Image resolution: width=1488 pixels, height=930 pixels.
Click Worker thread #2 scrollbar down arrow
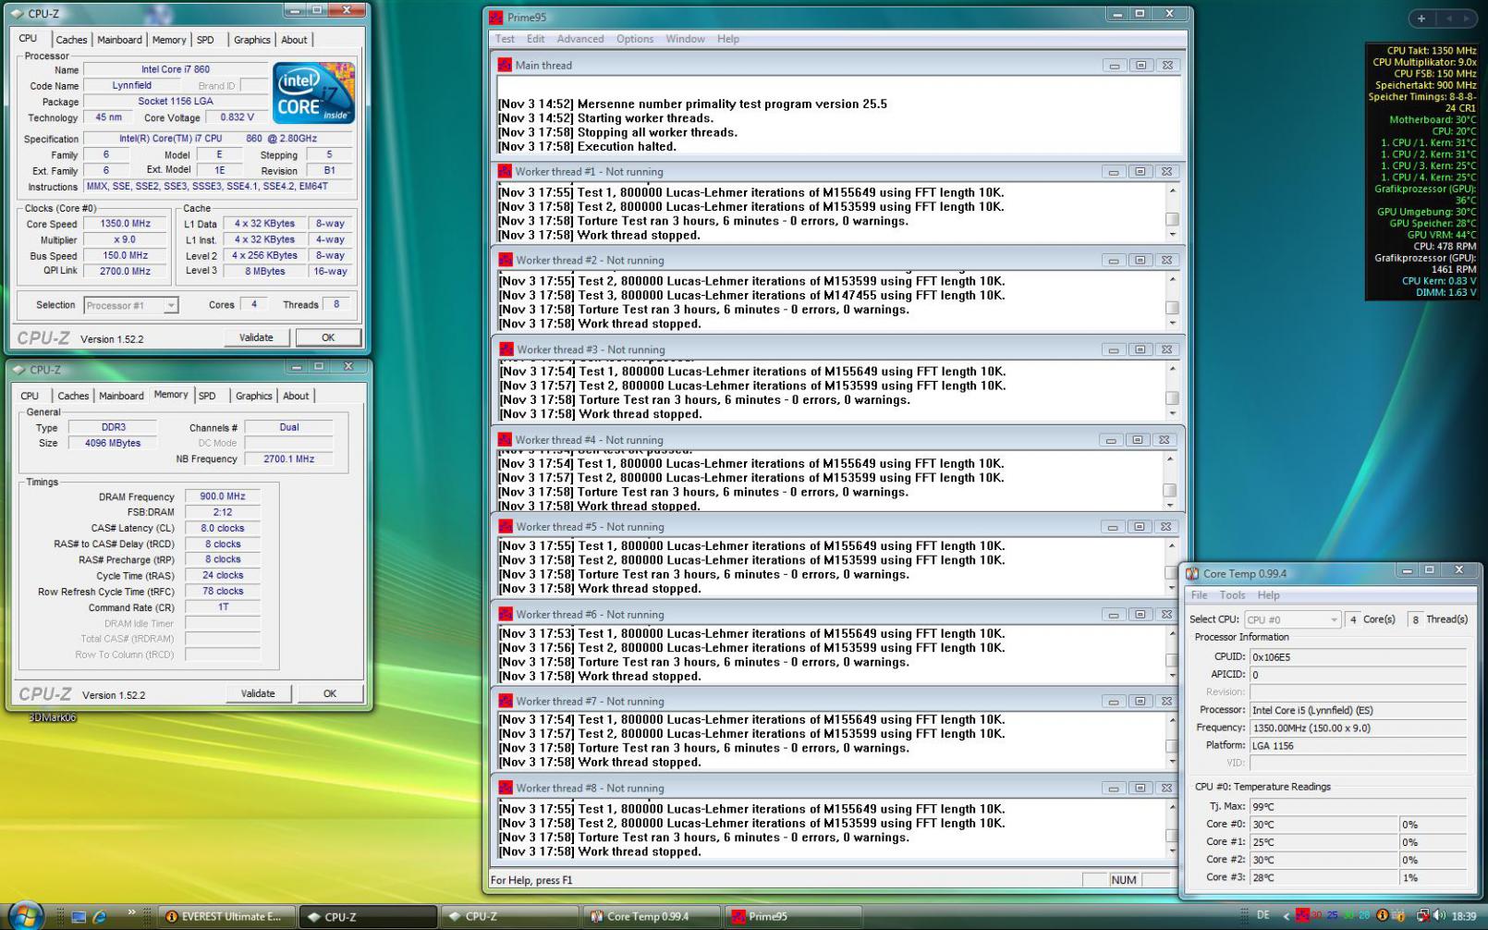point(1172,323)
